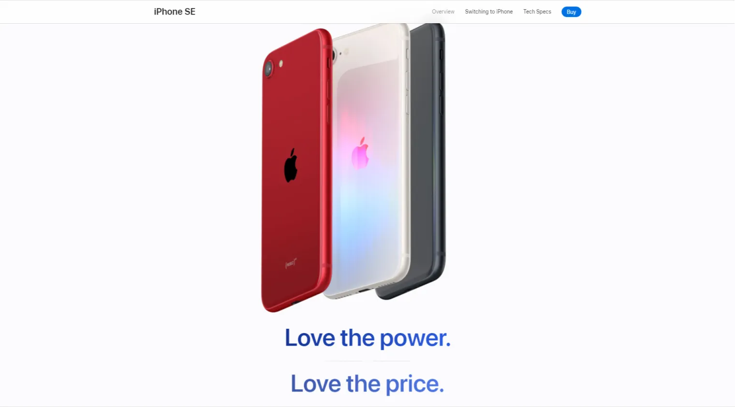
Task: Click the blue Buy button
Action: point(571,12)
